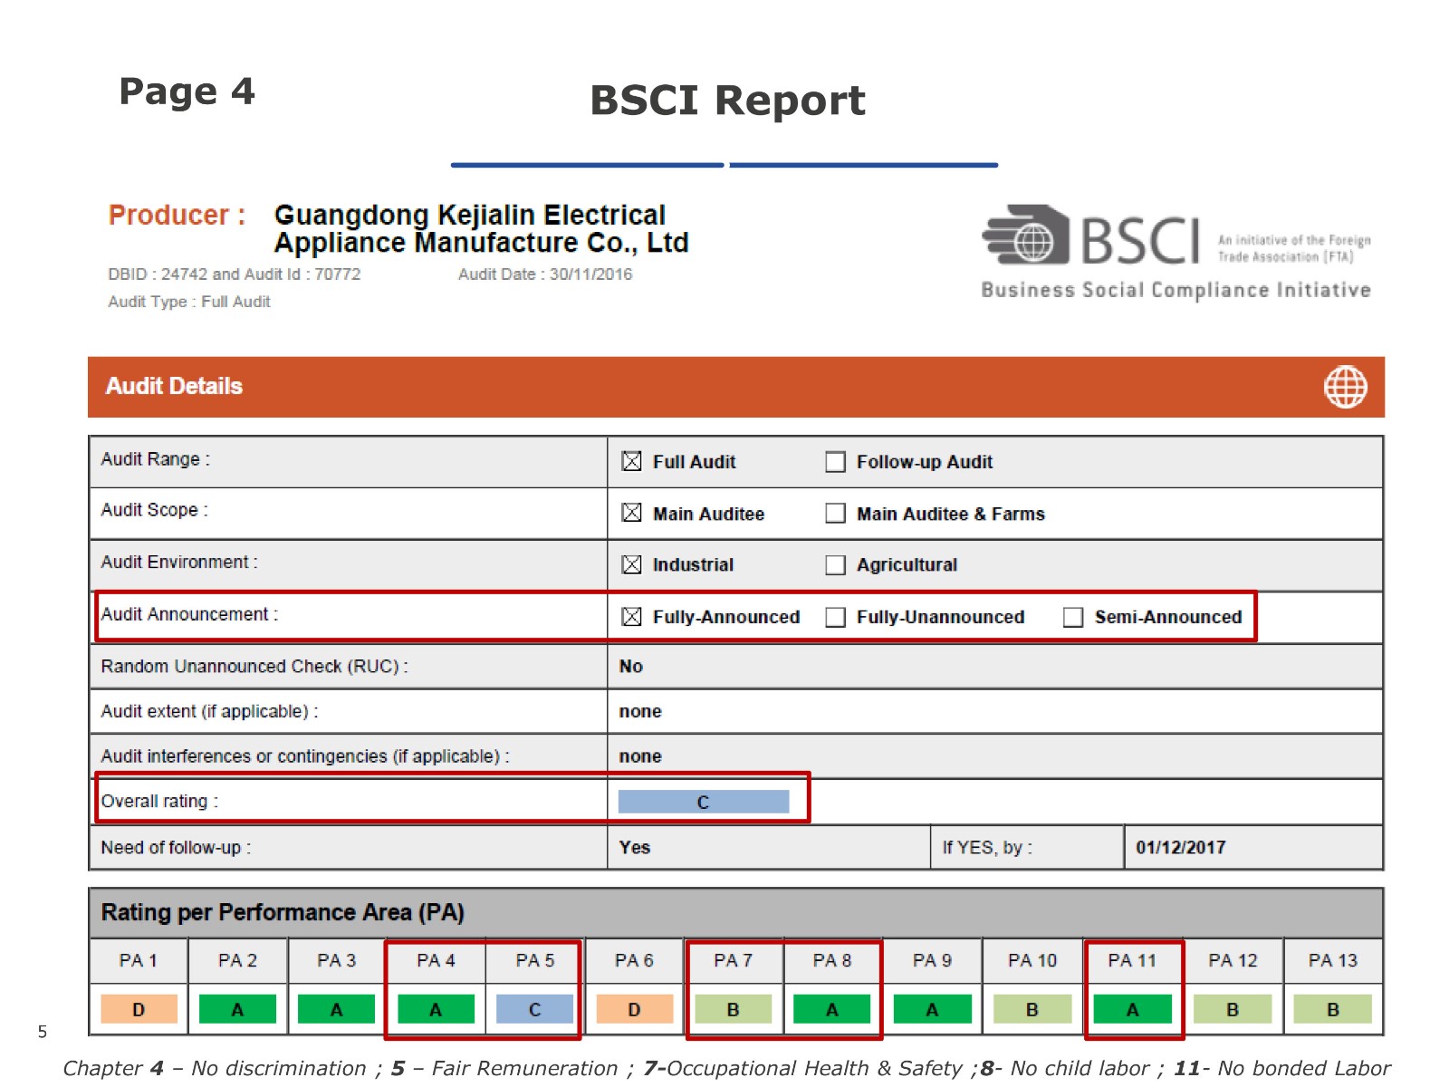Click the Overall rating label

159,801
